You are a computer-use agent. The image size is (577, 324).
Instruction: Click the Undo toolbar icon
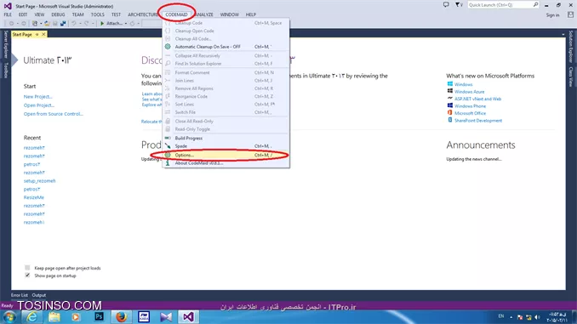coord(73,24)
